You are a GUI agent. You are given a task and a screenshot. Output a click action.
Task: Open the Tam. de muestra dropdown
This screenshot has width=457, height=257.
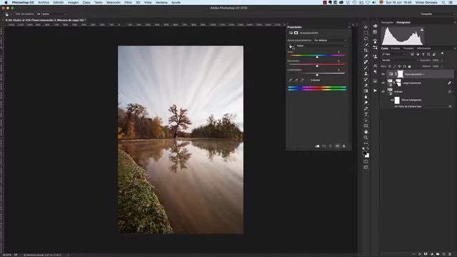(51, 14)
